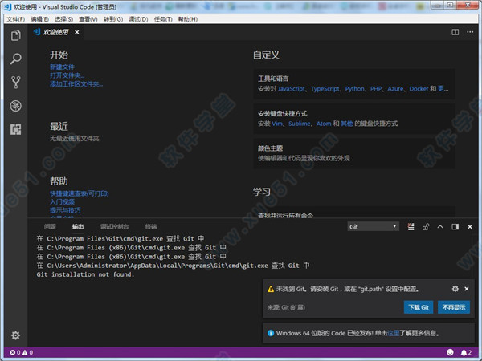Open the 任务(T) menu
Screen dimensions: 482x361
pyautogui.click(x=163, y=19)
